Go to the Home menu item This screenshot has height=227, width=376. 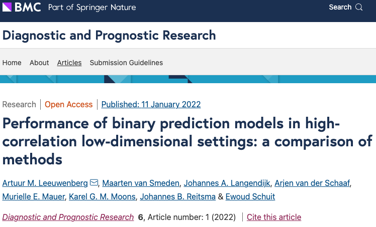click(x=12, y=63)
